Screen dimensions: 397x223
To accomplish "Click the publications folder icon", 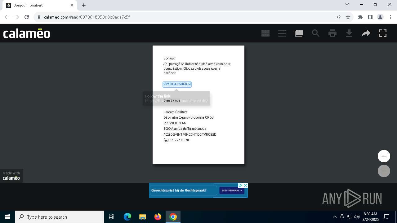I will point(299,33).
